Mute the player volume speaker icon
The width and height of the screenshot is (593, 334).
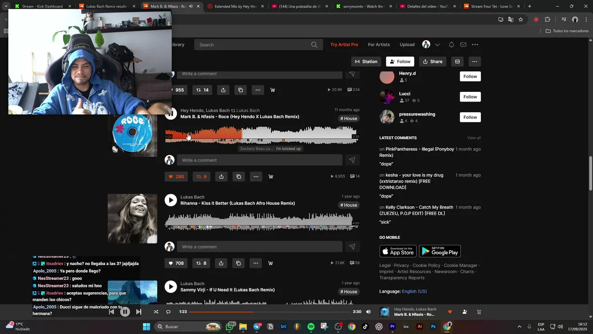click(x=368, y=312)
